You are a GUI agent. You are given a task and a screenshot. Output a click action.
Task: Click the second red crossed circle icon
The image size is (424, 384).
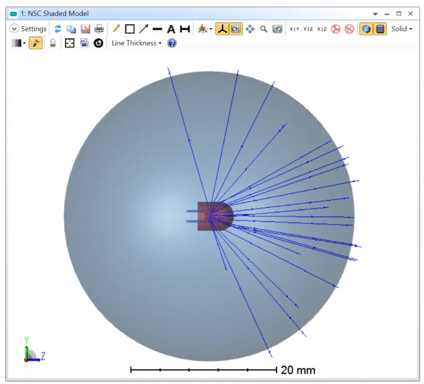[349, 29]
